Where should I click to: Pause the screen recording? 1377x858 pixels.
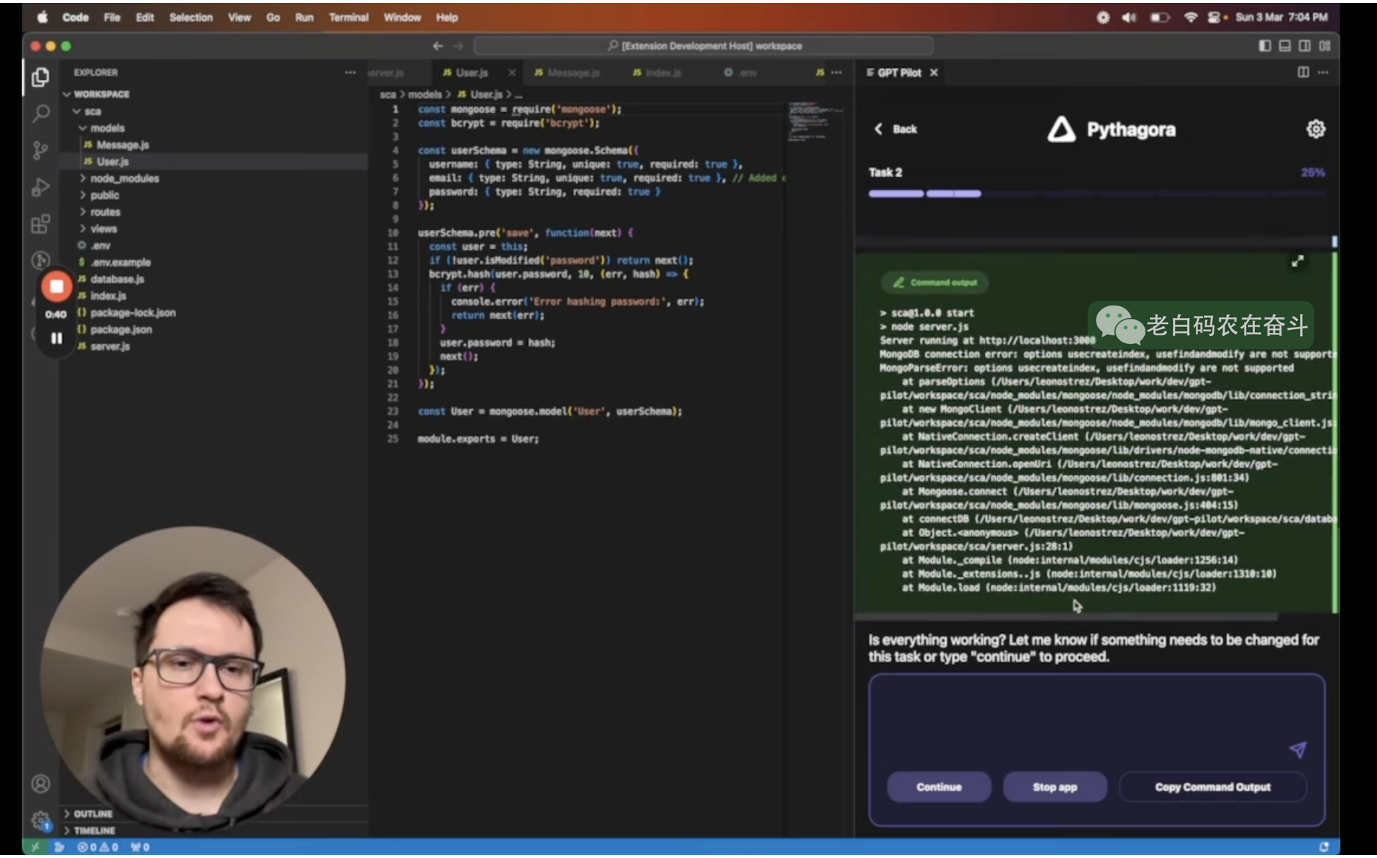[56, 338]
